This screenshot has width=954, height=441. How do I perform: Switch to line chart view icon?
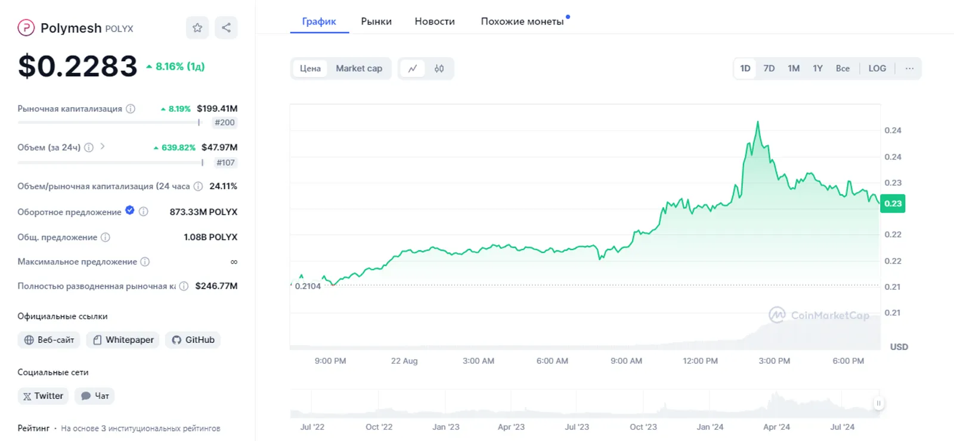(413, 68)
